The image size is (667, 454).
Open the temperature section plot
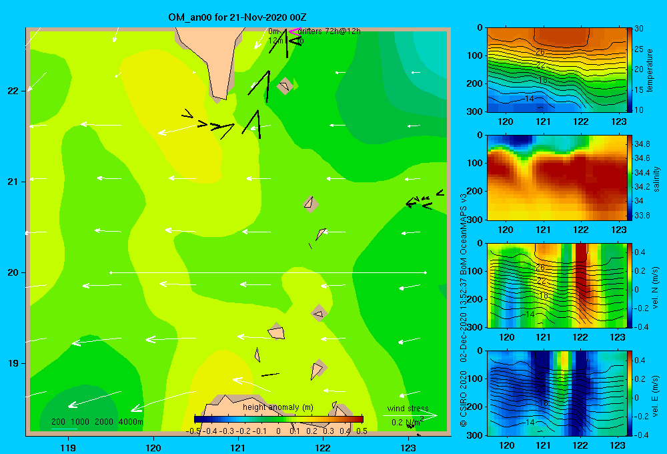pos(557,70)
